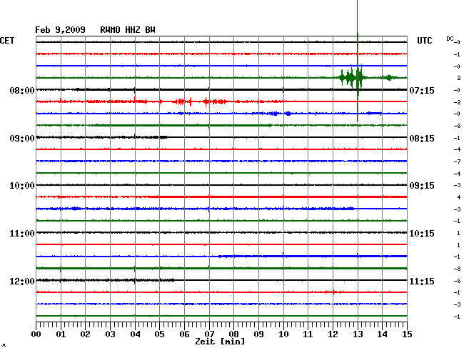Select the 09:00 CET row label
464x353 pixels.
22,139
